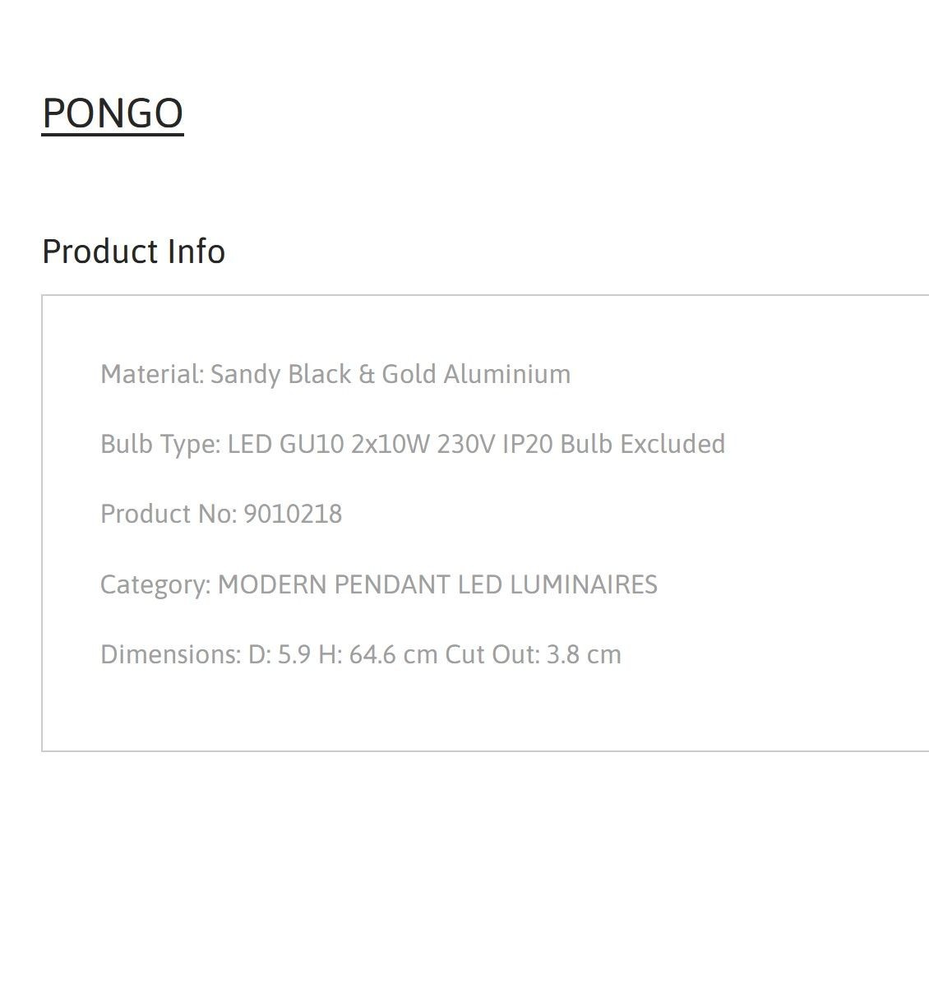Click the Product Info heading
This screenshot has width=929, height=988.
133,252
